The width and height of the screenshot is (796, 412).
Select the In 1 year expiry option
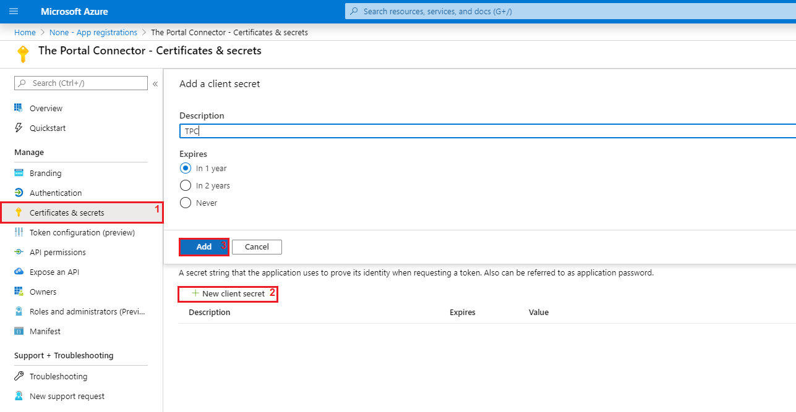(185, 168)
